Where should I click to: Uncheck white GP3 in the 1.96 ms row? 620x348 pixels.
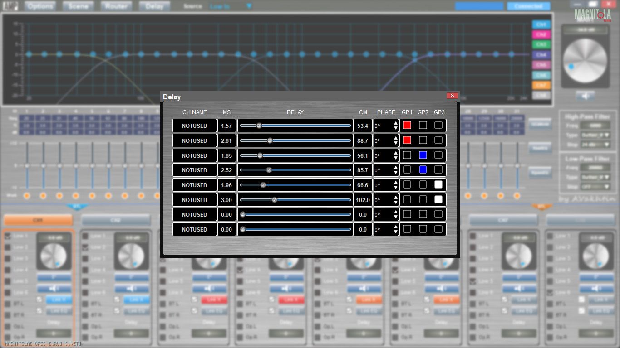click(x=438, y=184)
